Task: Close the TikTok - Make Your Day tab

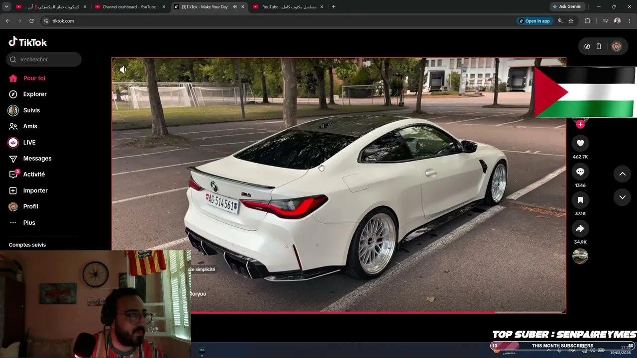Action: point(243,7)
